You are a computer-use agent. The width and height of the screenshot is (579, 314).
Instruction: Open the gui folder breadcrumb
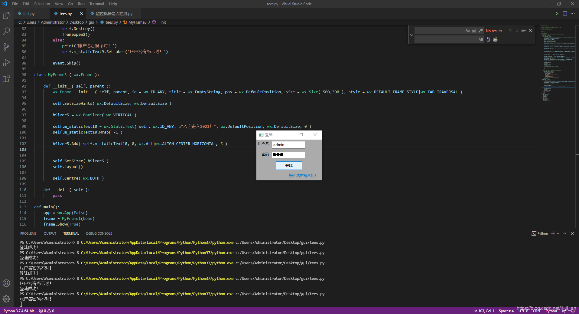91,22
